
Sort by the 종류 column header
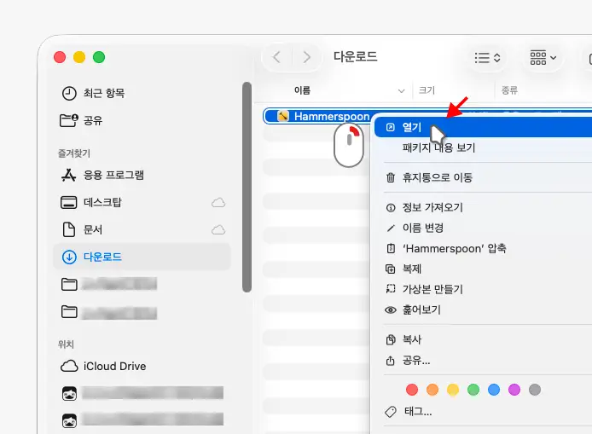[509, 90]
